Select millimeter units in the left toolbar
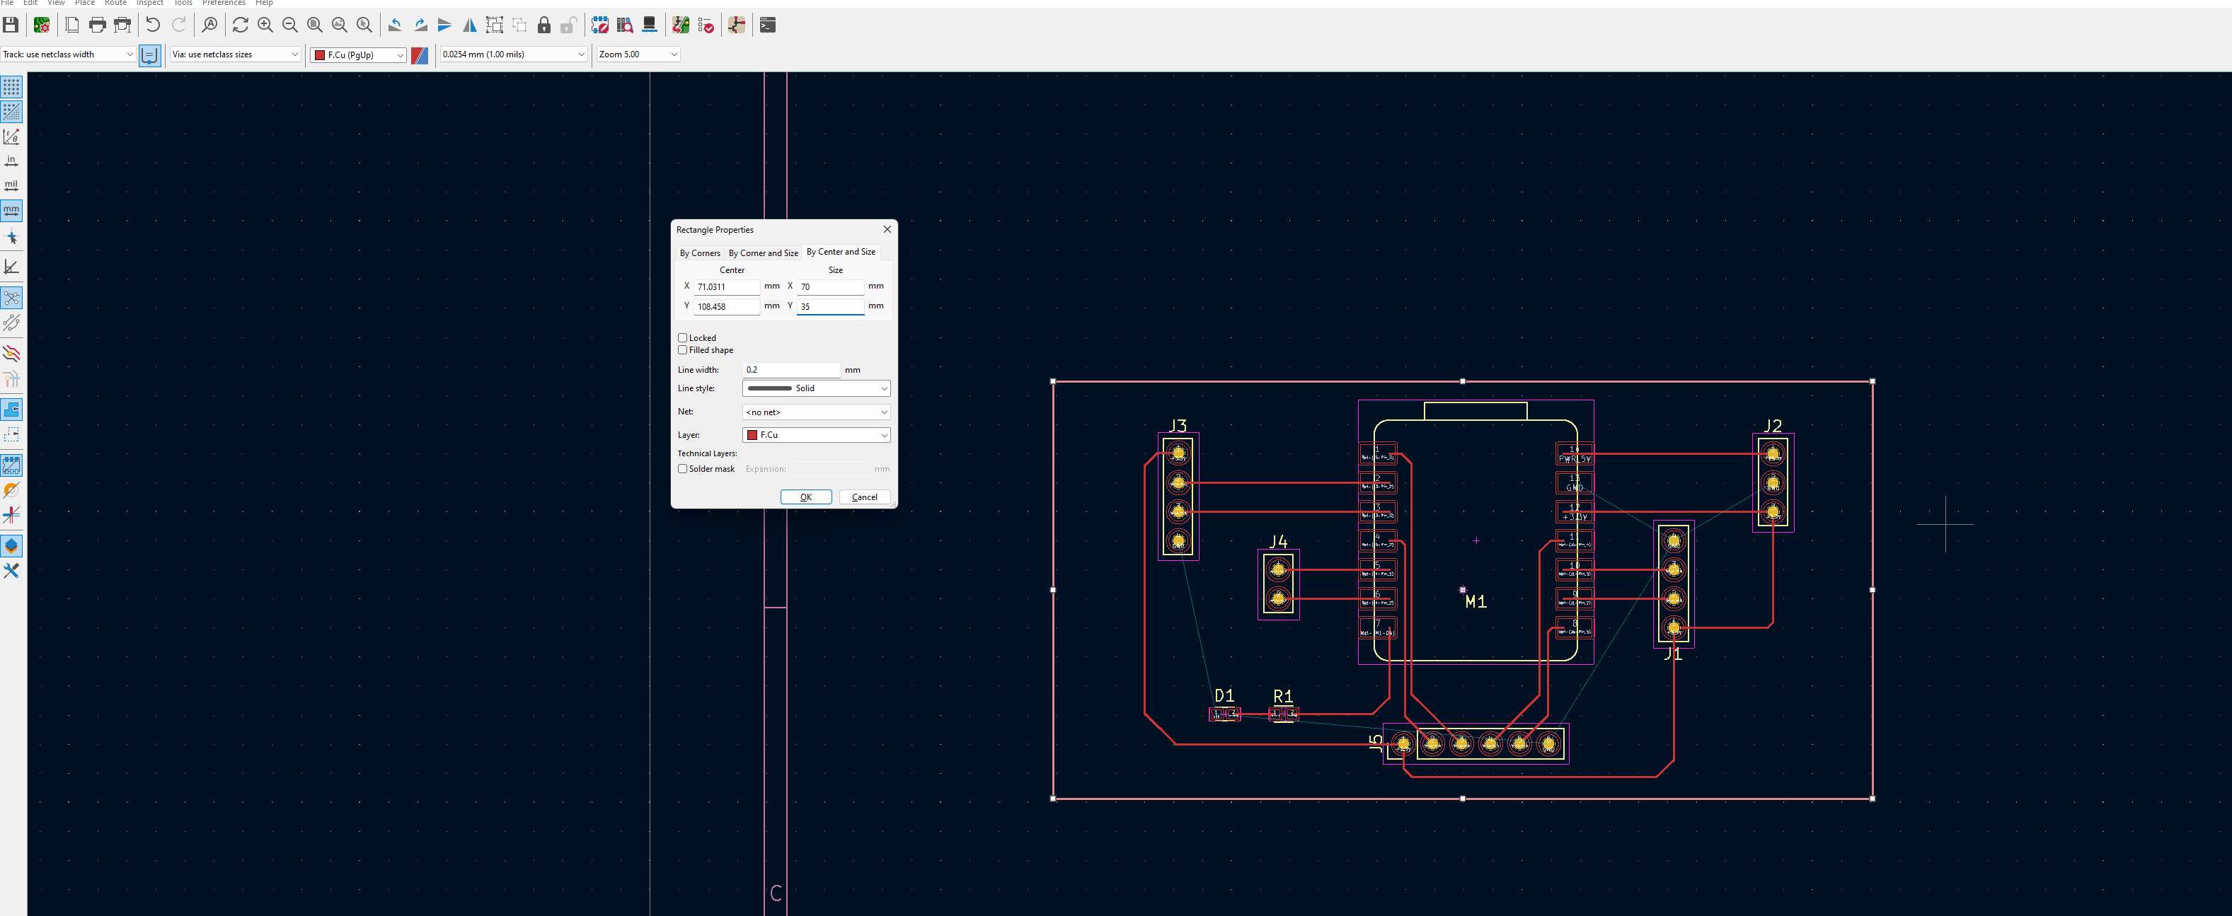Viewport: 2232px width, 916px height. pyautogui.click(x=11, y=210)
